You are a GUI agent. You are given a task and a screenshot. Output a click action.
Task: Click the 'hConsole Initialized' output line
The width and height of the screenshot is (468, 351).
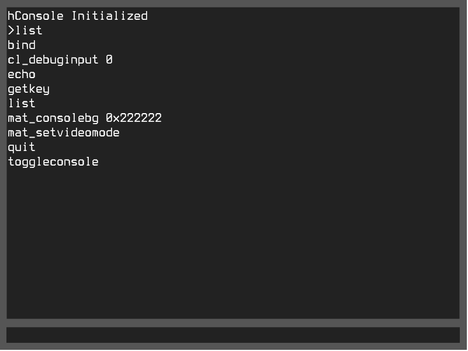click(x=77, y=16)
